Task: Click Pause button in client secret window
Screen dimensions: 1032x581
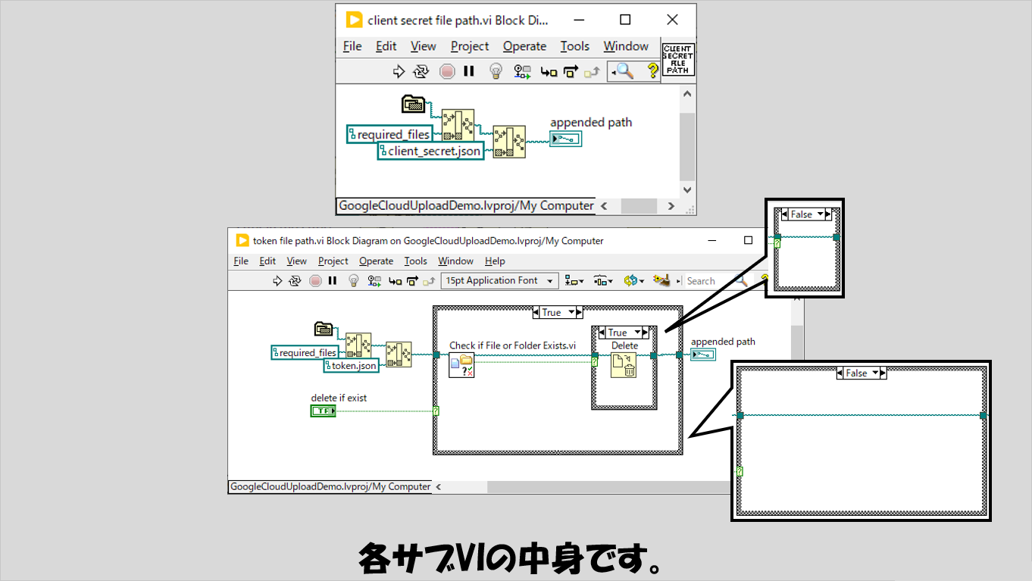Action: [x=469, y=71]
